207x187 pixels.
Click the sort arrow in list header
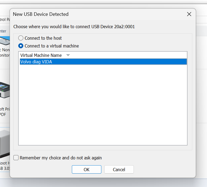pyautogui.click(x=68, y=55)
